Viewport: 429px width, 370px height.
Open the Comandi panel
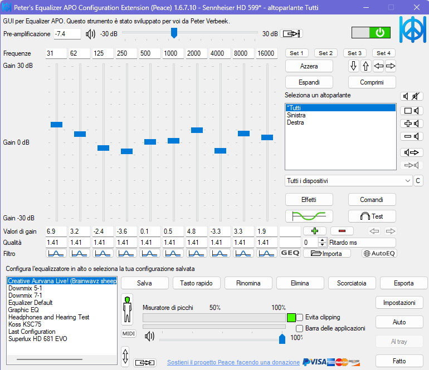372,200
